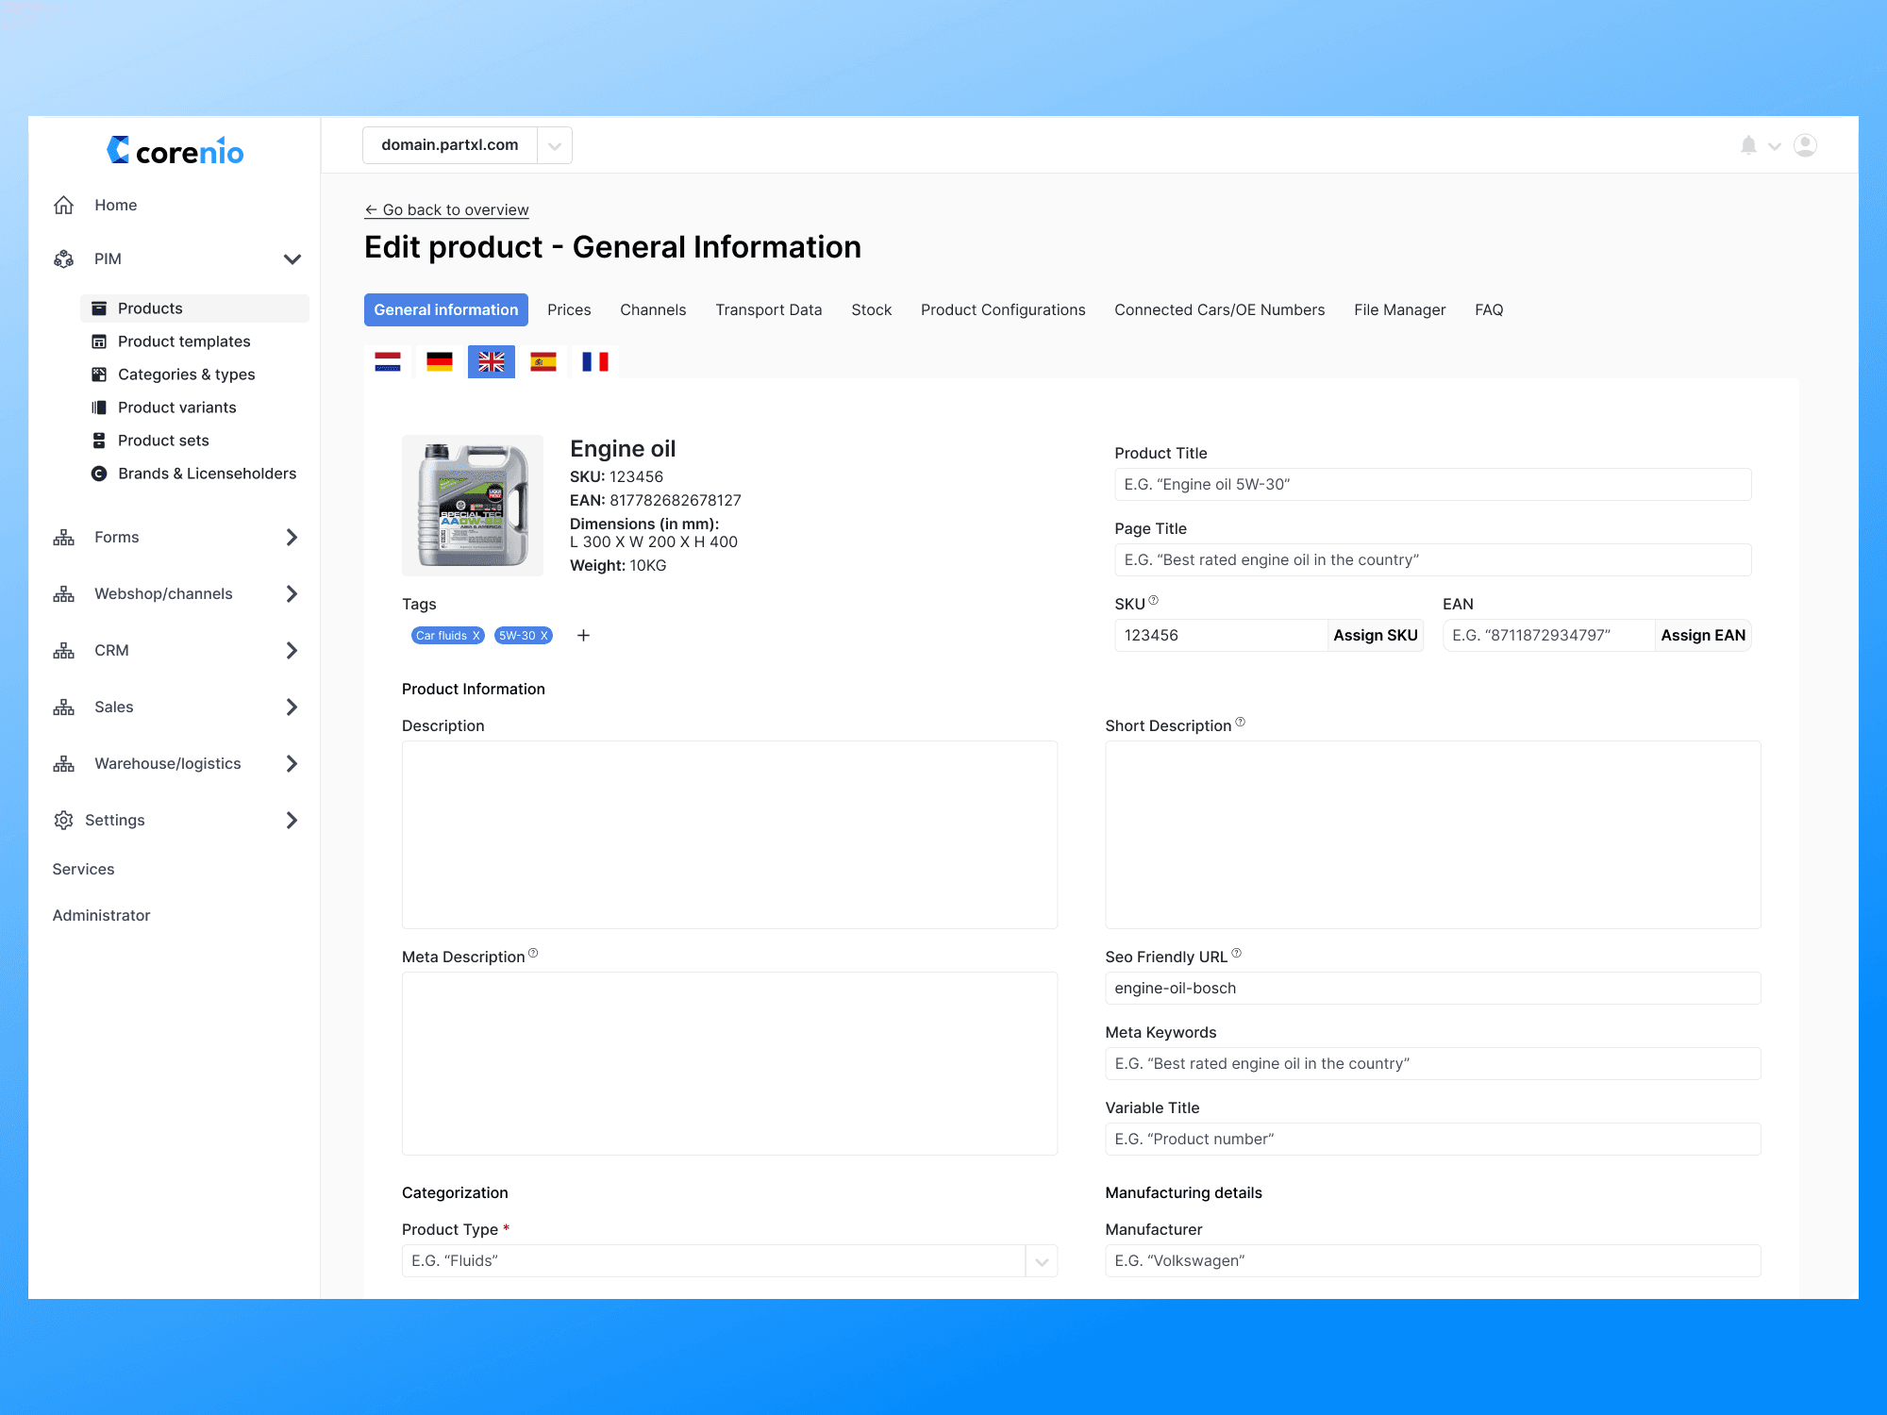1887x1415 pixels.
Task: Expand the domain.partxl.com selector
Action: pyautogui.click(x=555, y=144)
